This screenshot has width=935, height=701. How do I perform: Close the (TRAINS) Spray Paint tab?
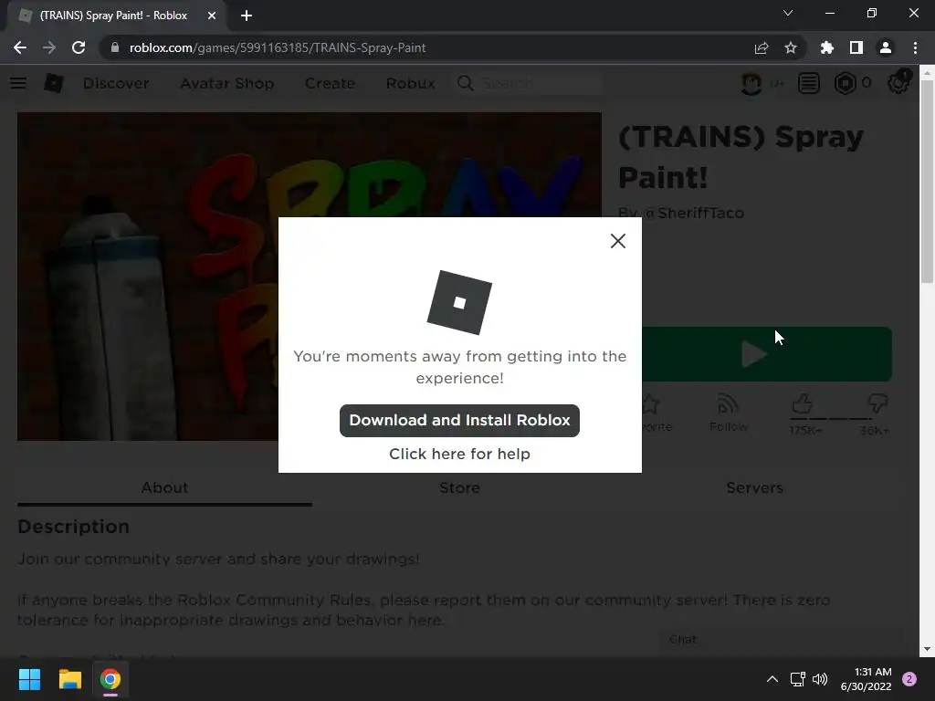tap(212, 16)
